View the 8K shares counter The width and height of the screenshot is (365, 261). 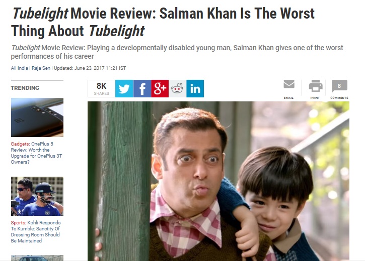click(102, 89)
